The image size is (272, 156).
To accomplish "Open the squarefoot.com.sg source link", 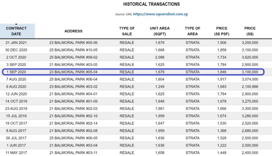I will pyautogui.click(x=160, y=14).
